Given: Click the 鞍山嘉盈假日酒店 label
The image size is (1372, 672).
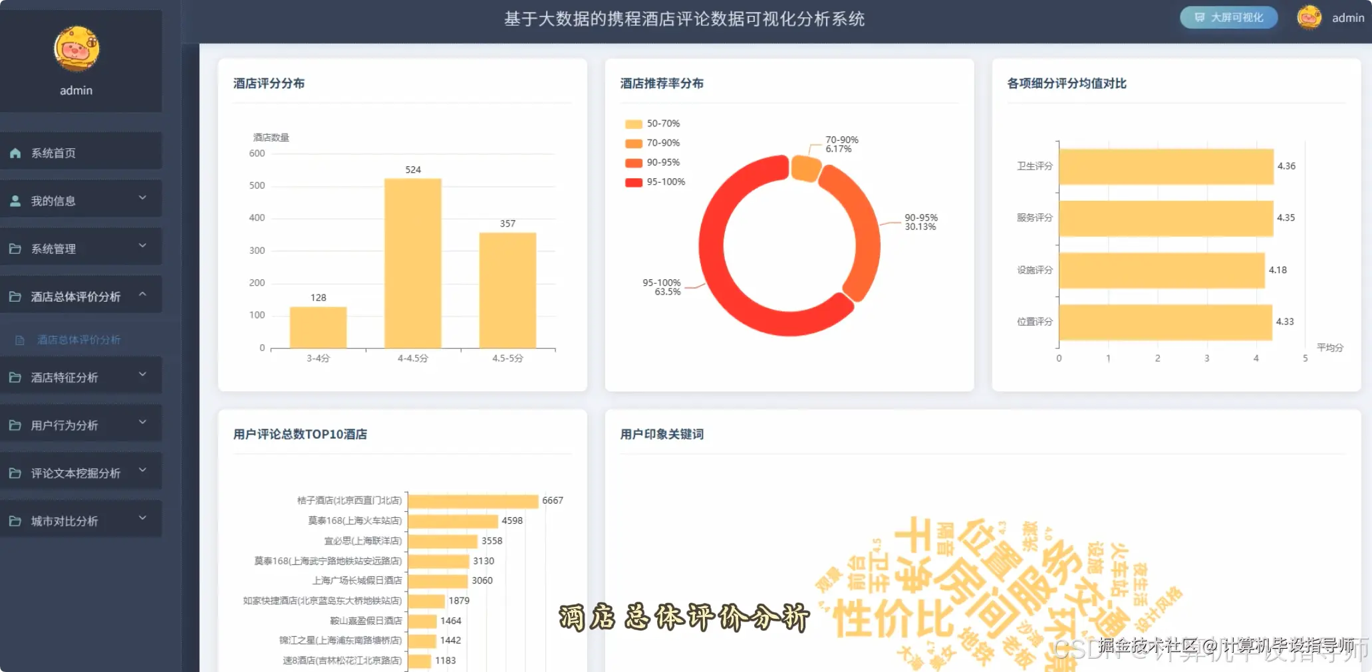Looking at the screenshot, I should 366,621.
